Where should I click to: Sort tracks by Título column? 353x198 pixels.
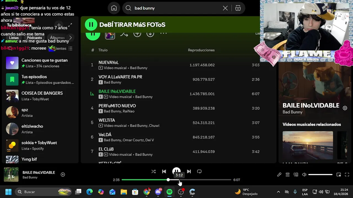click(103, 50)
